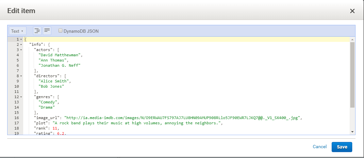This screenshot has width=364, height=158.
Task: Fold the "directors" array on line 8
Action: pos(21,76)
